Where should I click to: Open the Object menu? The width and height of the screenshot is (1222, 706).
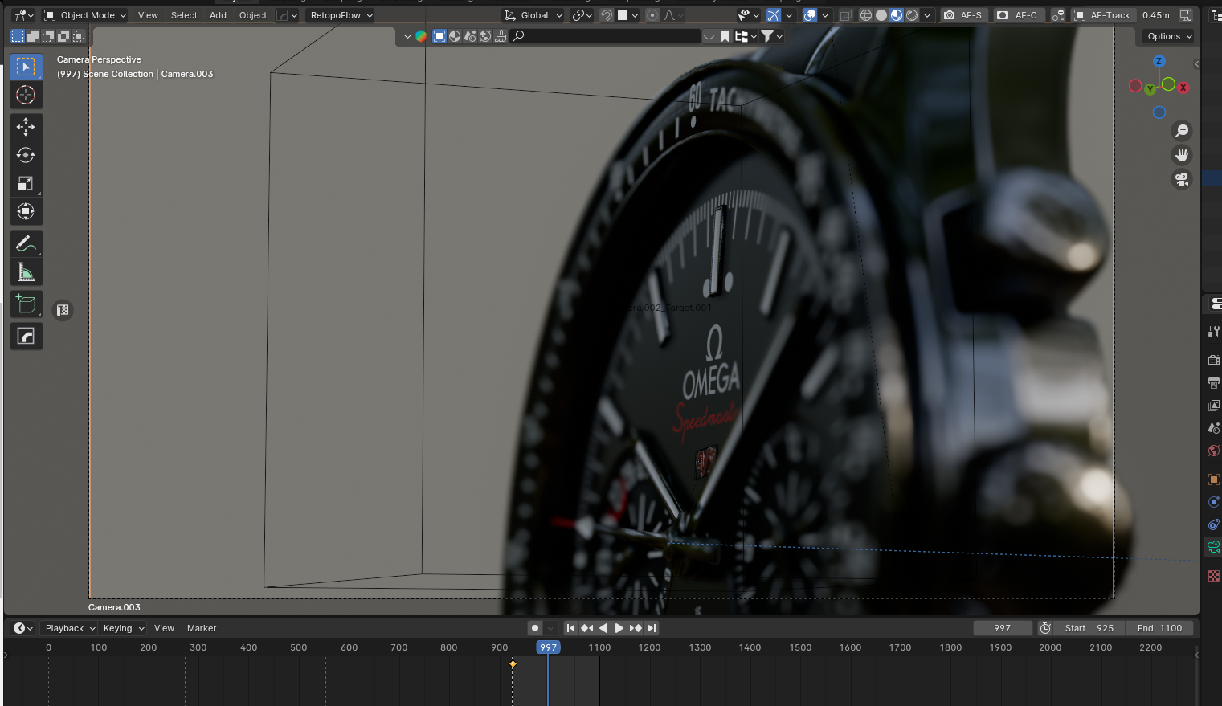click(253, 15)
